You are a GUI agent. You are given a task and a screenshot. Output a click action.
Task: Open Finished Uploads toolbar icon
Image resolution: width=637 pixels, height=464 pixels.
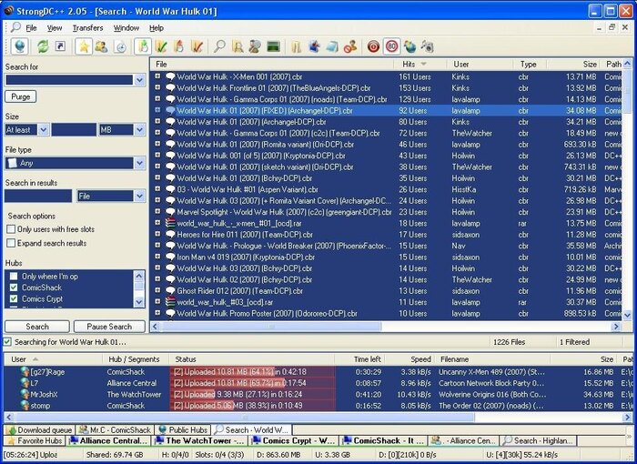(x=197, y=46)
